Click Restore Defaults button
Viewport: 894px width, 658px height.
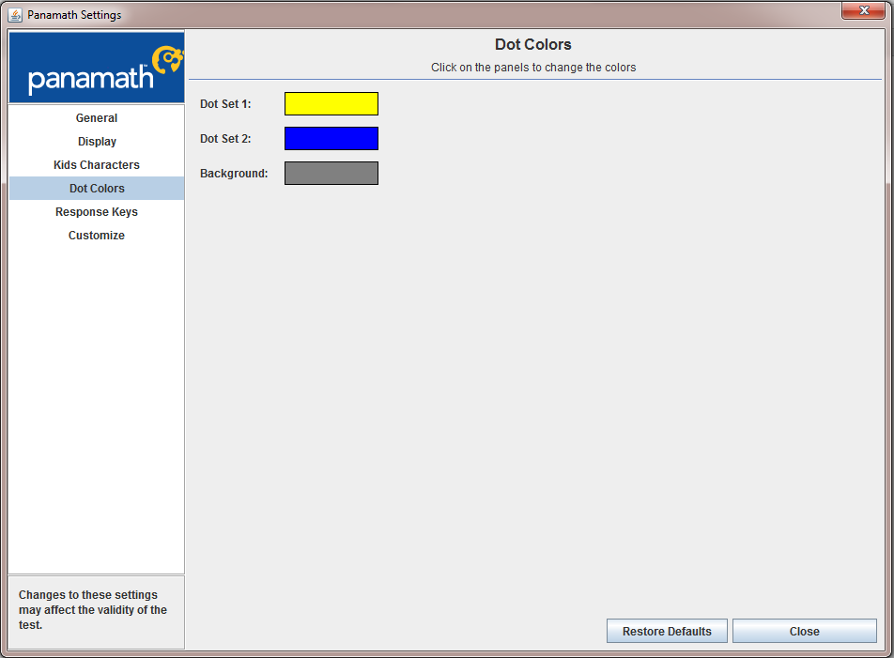[667, 631]
